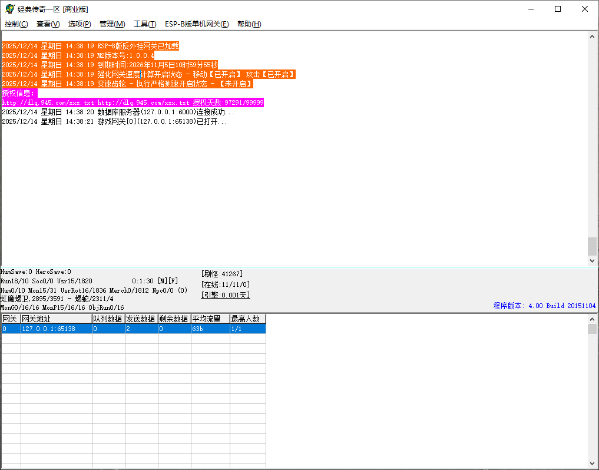Click the 最高人数 column header
This screenshot has width=599, height=470.
[247, 319]
